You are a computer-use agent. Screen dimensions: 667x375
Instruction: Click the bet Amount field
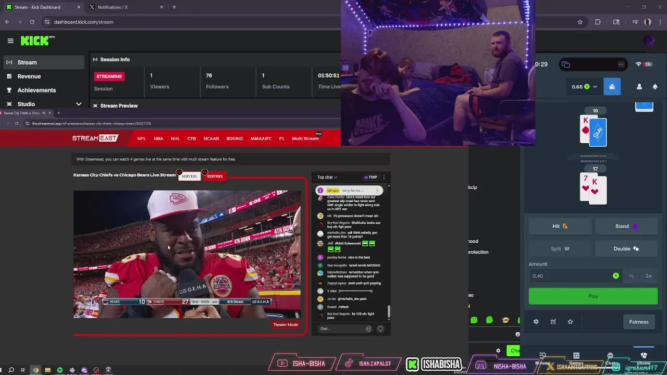(575, 276)
